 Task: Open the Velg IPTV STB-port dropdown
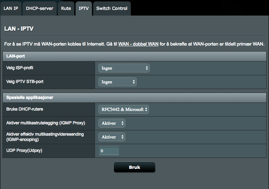pyautogui.click(x=118, y=82)
